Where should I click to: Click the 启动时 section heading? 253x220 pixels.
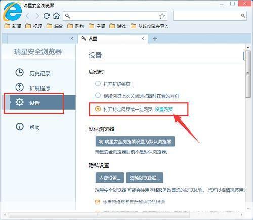click(x=96, y=72)
